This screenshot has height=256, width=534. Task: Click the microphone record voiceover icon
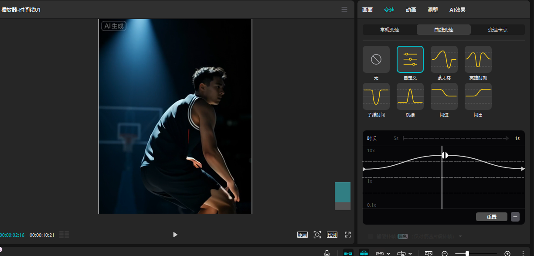coord(327,253)
